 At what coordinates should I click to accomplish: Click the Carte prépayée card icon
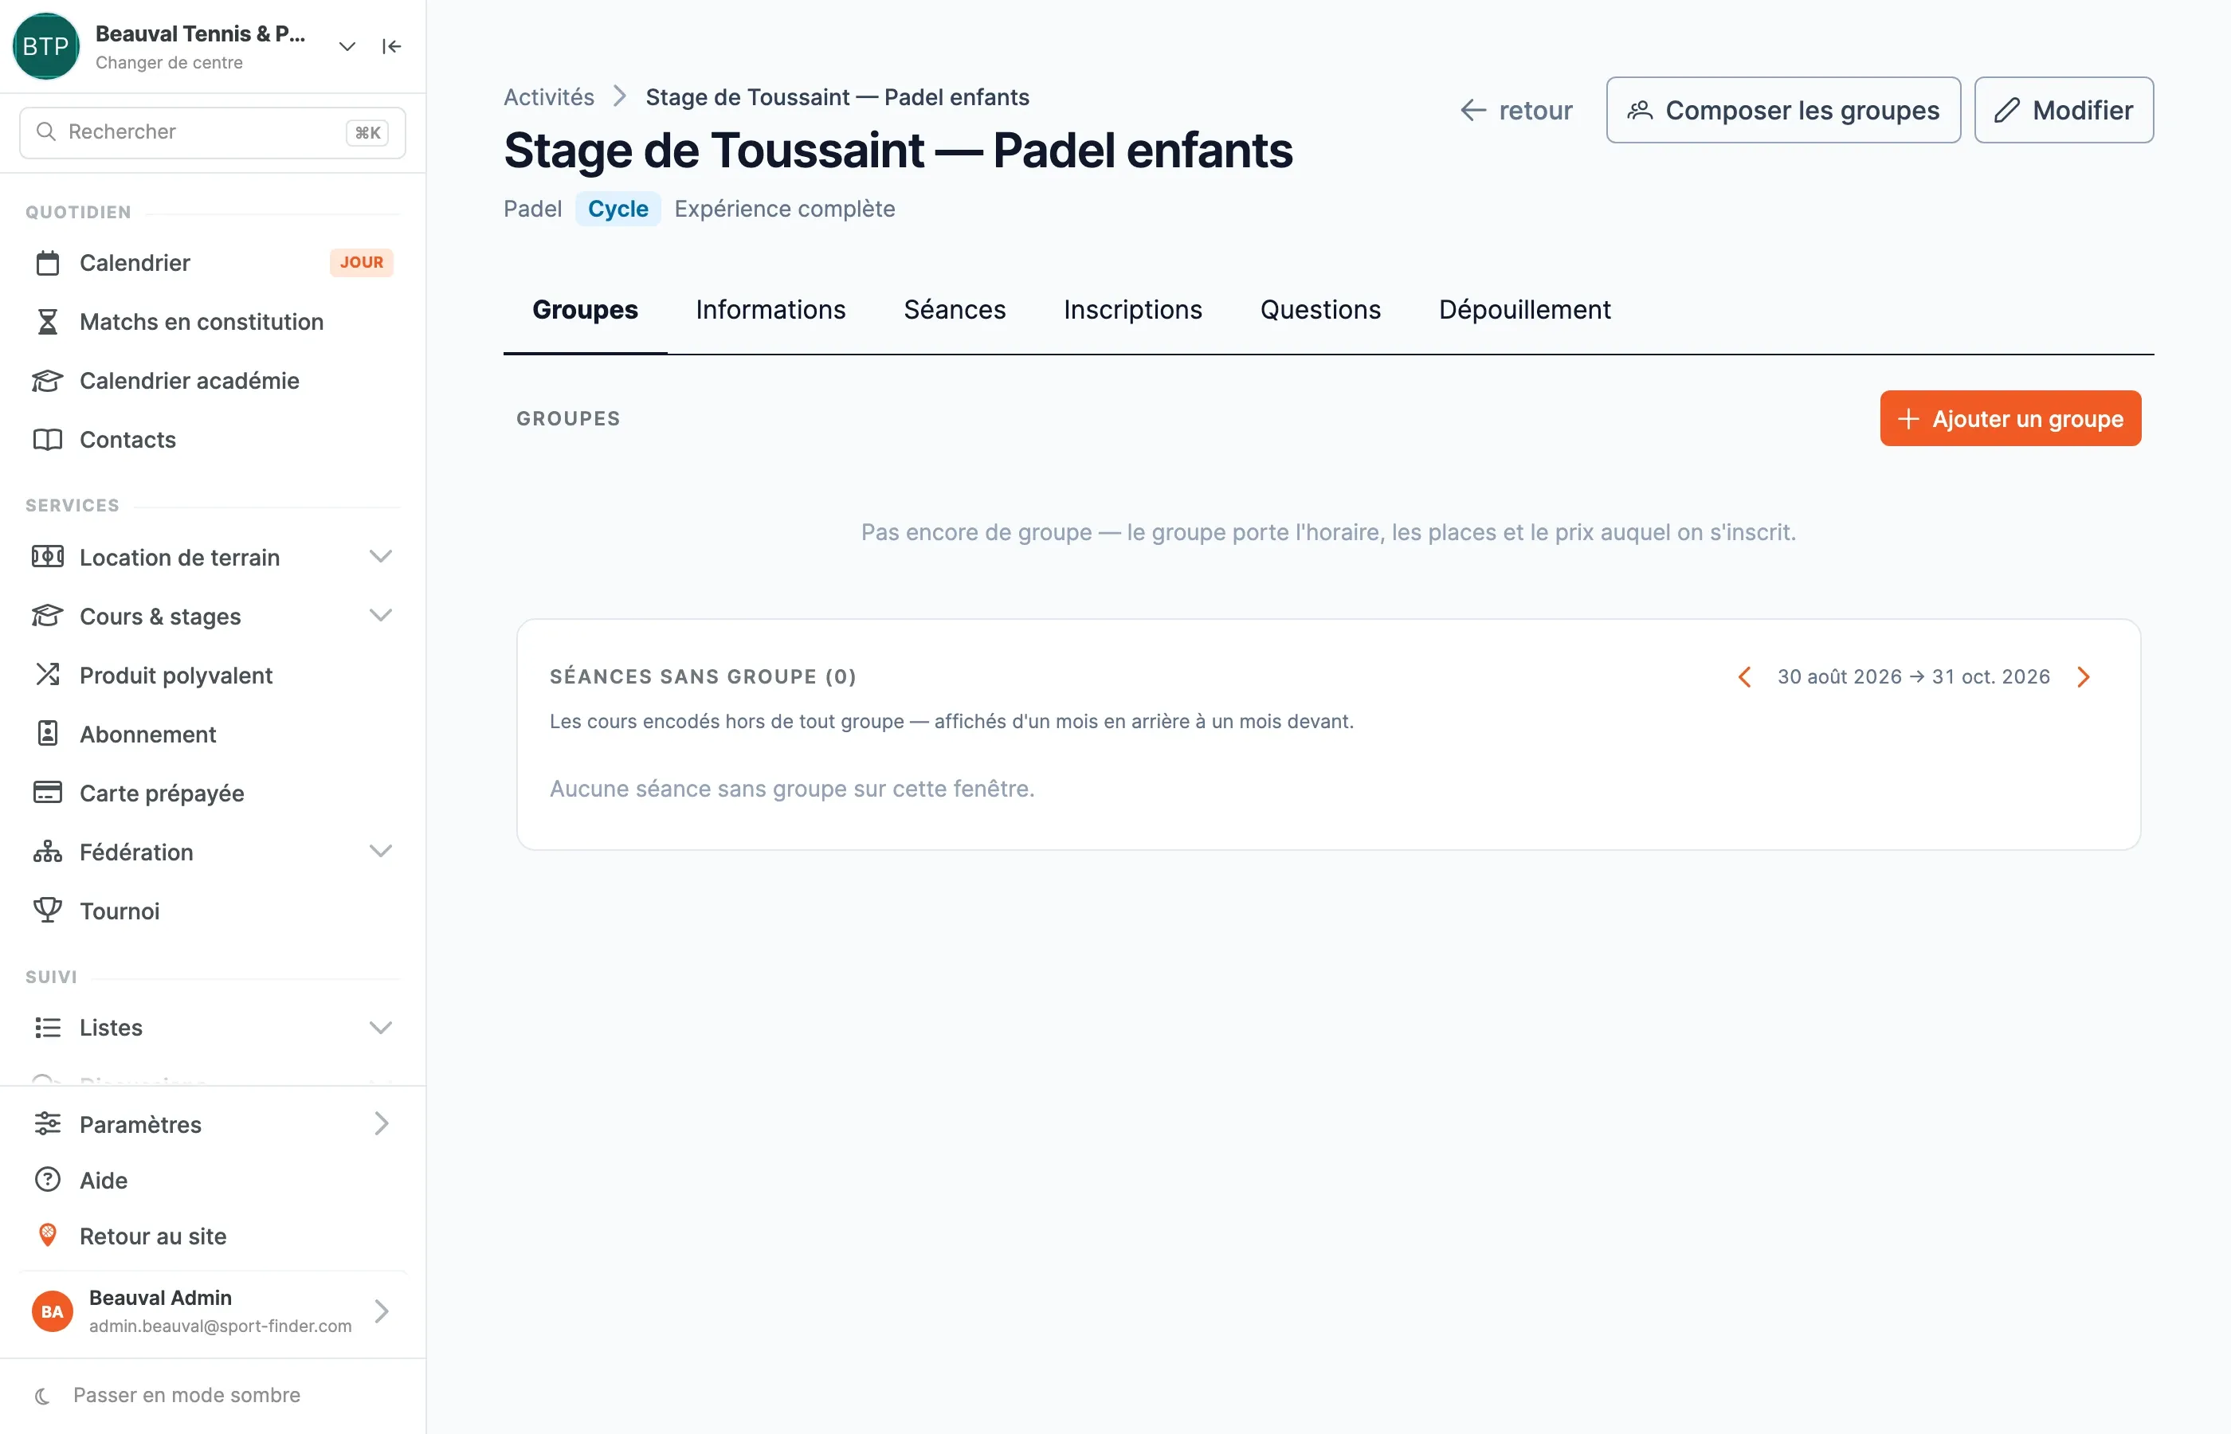(x=48, y=793)
